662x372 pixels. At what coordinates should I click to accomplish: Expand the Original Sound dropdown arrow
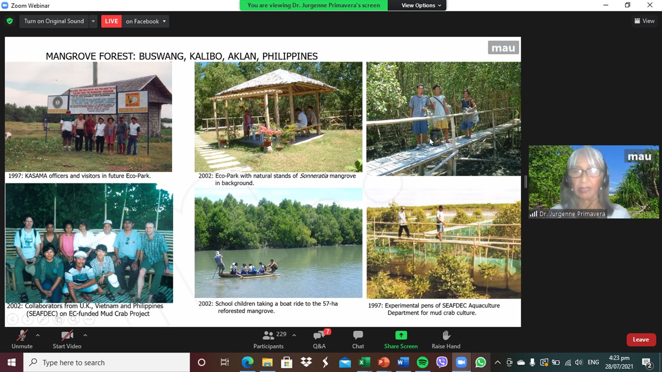click(93, 21)
